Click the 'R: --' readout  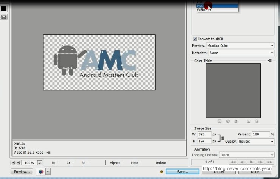coord(55,163)
